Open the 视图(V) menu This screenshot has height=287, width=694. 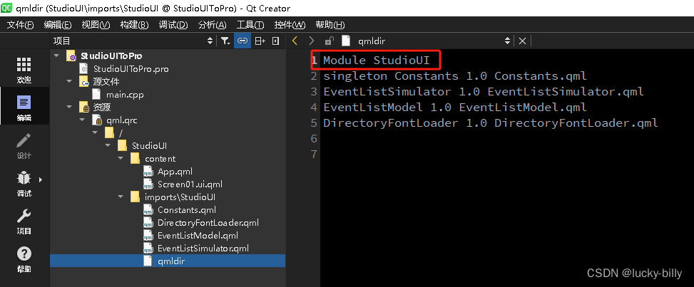click(96, 25)
